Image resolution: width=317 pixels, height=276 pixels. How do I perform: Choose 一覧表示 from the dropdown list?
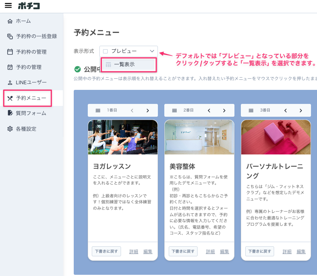[129, 65]
